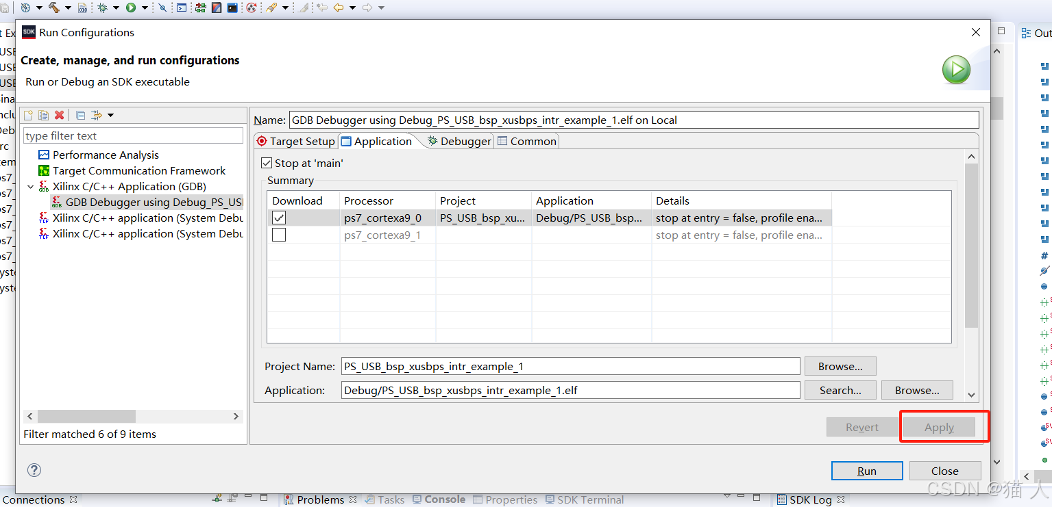Image resolution: width=1052 pixels, height=507 pixels.
Task: Click the Details column header
Action: pos(742,200)
